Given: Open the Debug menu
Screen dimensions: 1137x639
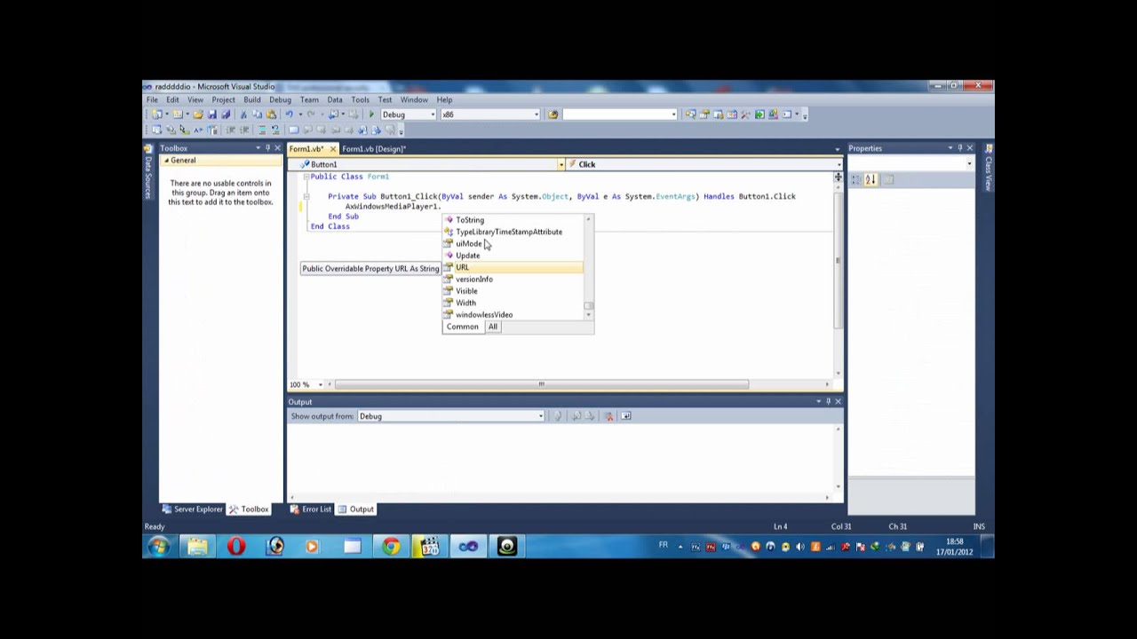Looking at the screenshot, I should 280,100.
